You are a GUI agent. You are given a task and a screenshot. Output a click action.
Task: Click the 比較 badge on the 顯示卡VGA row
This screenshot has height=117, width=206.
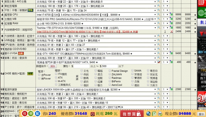coord(21,53)
